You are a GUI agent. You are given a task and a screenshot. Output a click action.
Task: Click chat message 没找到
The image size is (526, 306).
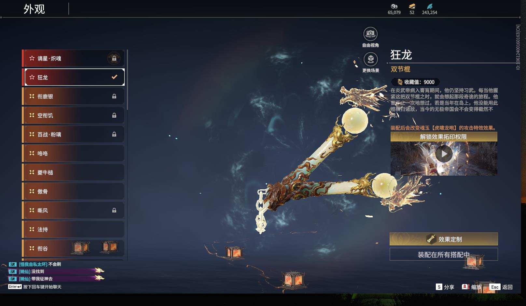point(38,271)
